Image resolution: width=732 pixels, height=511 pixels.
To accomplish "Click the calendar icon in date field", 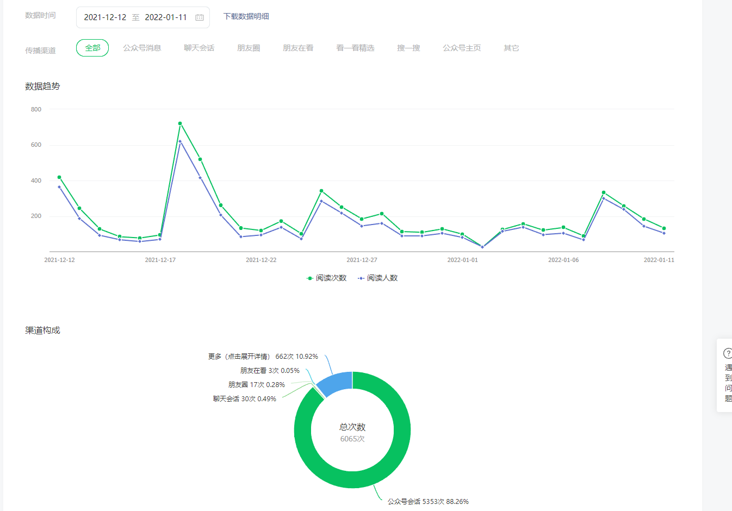I will click(199, 17).
